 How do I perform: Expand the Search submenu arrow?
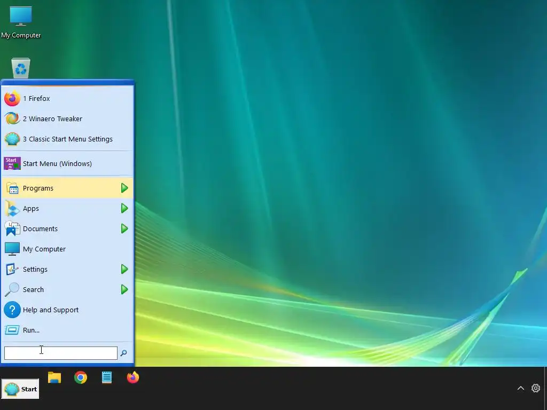[124, 289]
